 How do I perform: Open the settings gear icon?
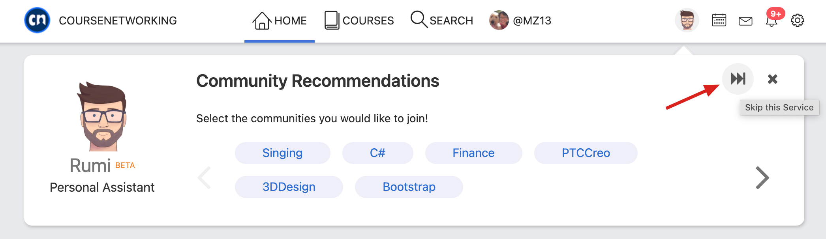pyautogui.click(x=797, y=20)
